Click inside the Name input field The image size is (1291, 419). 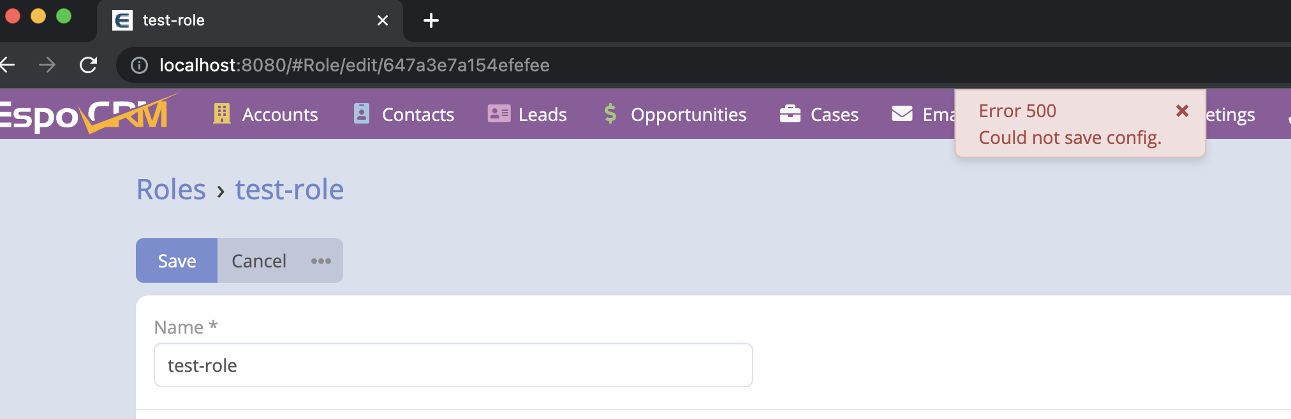(x=453, y=365)
